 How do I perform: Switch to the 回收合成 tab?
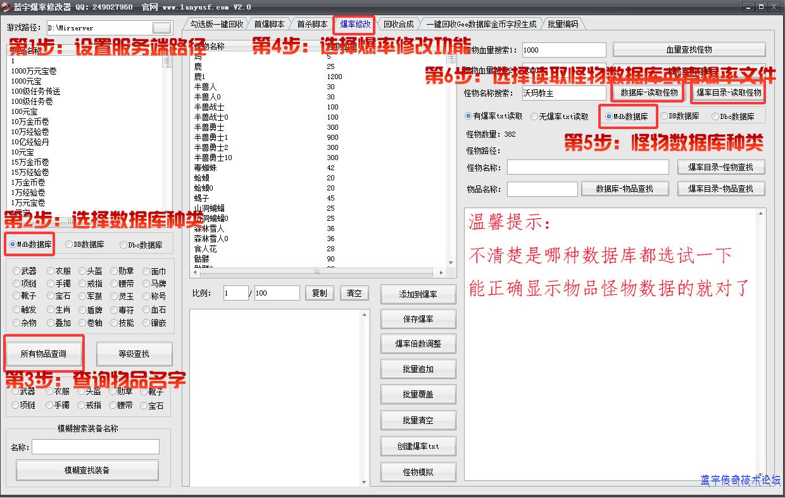(x=398, y=24)
